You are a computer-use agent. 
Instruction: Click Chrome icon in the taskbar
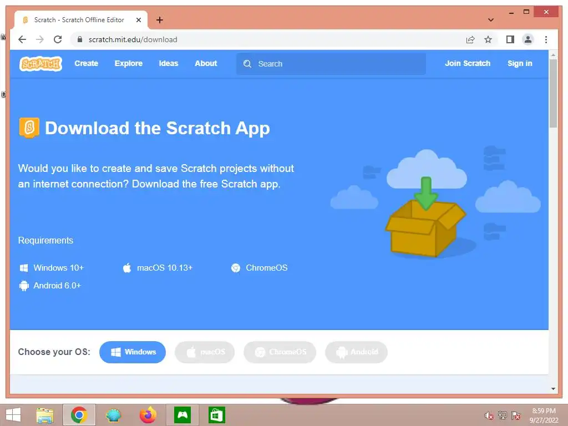point(79,415)
